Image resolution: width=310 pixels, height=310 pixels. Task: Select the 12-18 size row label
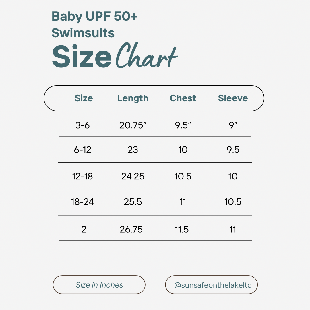coord(83,176)
